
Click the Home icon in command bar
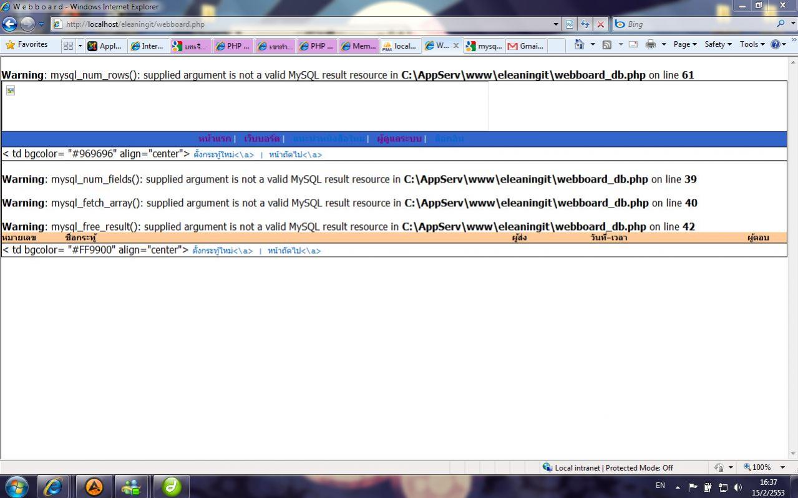(x=579, y=45)
